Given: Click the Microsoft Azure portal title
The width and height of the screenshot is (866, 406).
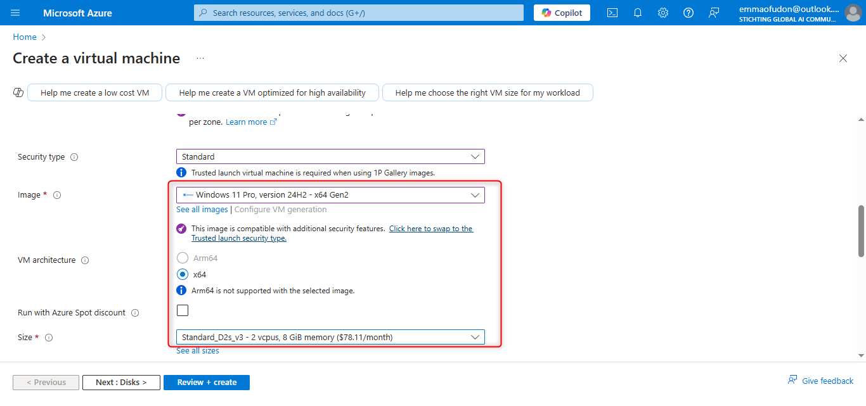Looking at the screenshot, I should point(77,13).
